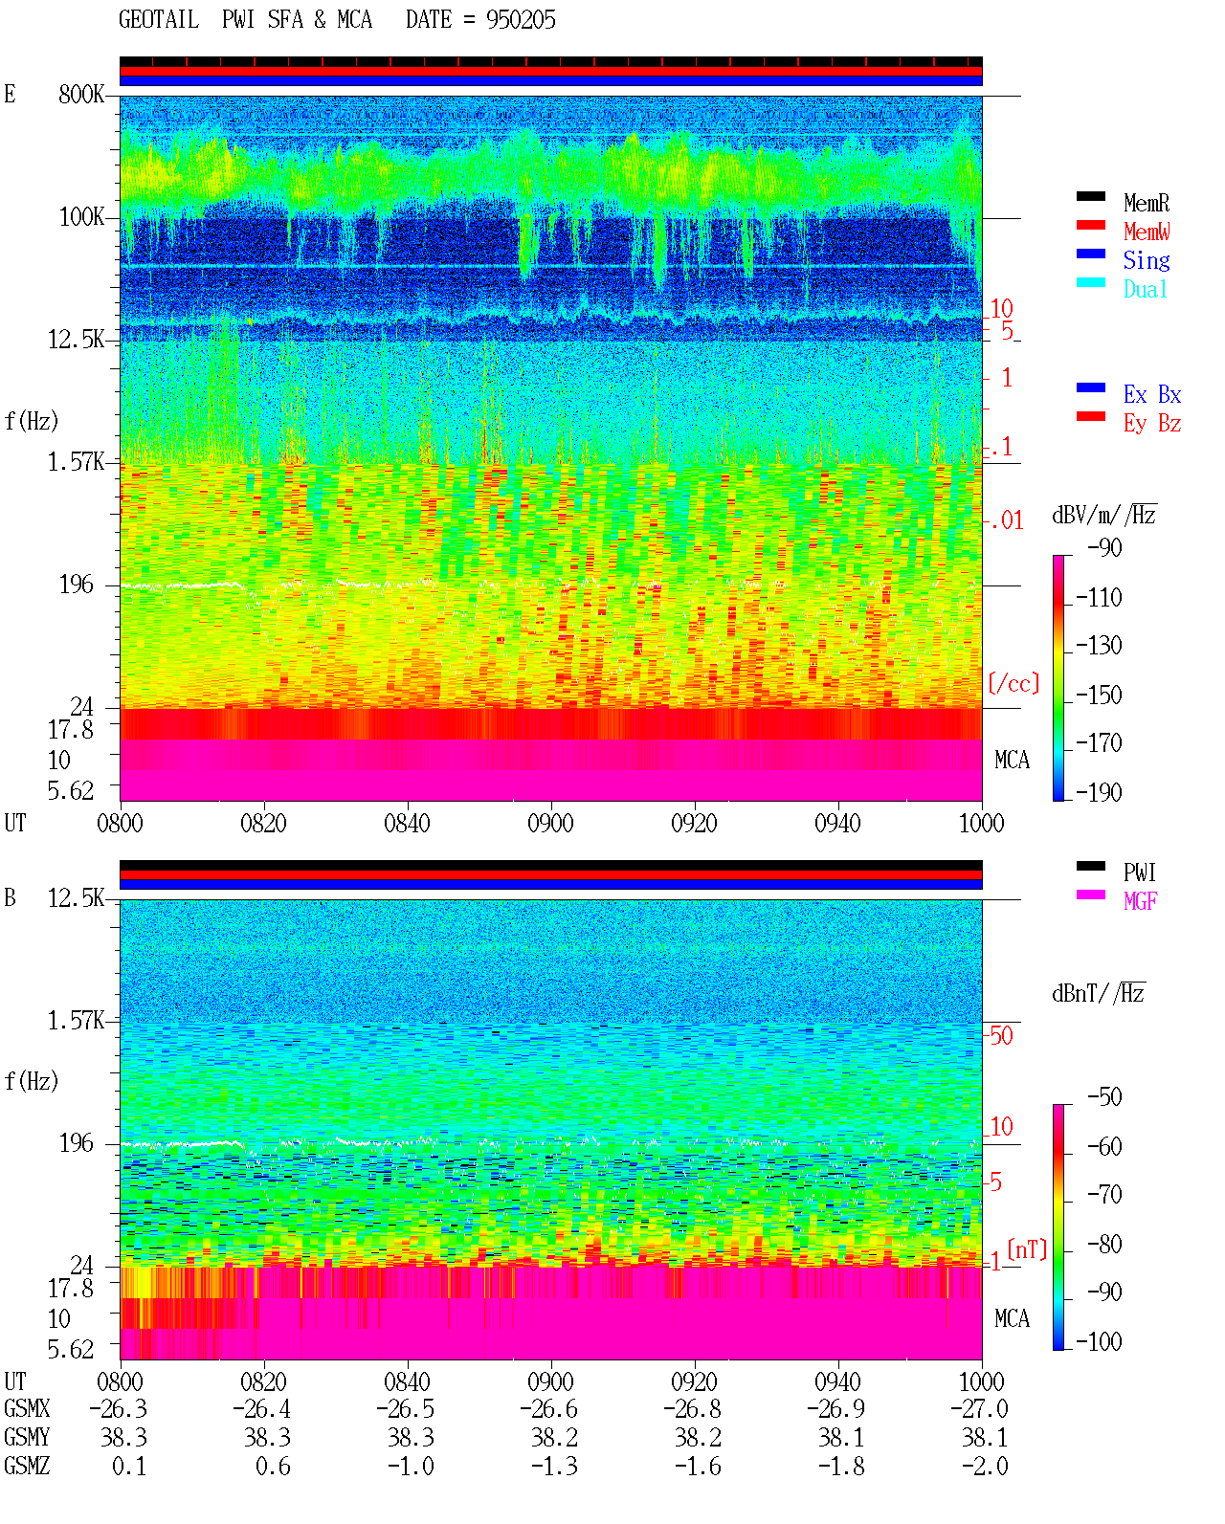Click the GSMX row label
Viewport: 1225px width, 1524px height.
[27, 1409]
